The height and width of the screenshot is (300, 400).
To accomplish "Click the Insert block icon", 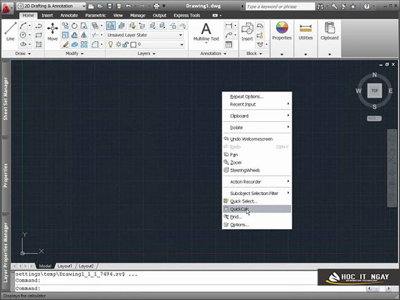I will 247,31.
